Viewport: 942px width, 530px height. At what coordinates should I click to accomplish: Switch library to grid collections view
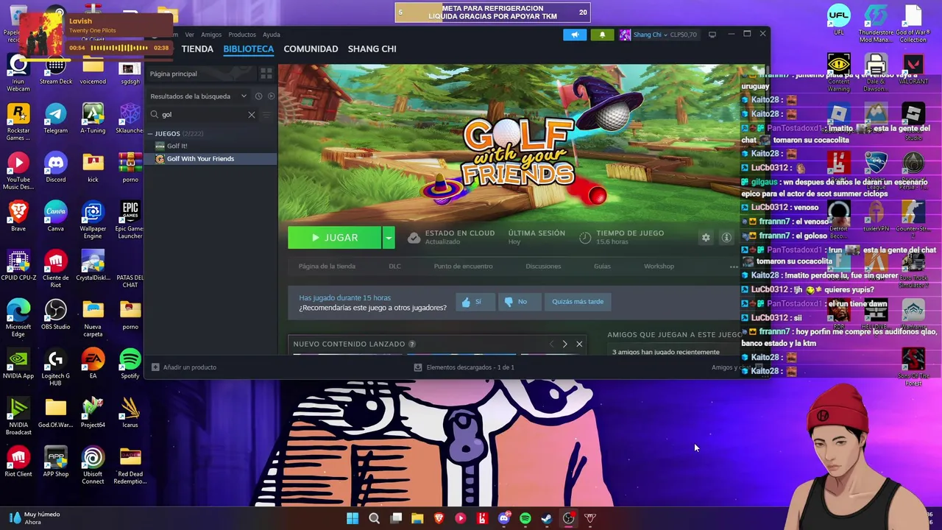[266, 74]
